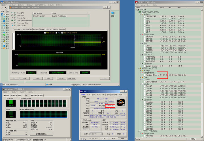Click the icon beside Stress FPU
The image size is (204, 141).
coord(12,15)
